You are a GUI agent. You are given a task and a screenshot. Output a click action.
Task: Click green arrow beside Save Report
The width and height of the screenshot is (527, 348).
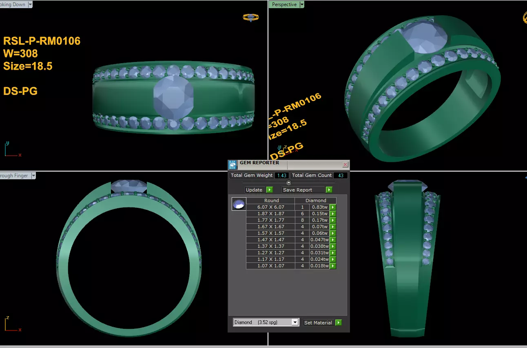329,190
